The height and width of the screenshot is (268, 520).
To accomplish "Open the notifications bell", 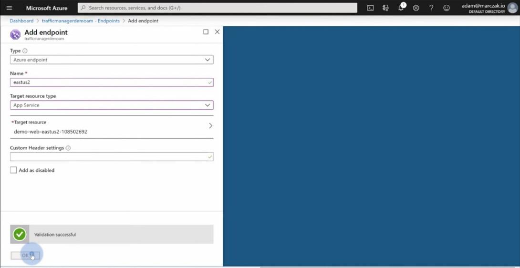I will point(401,7).
